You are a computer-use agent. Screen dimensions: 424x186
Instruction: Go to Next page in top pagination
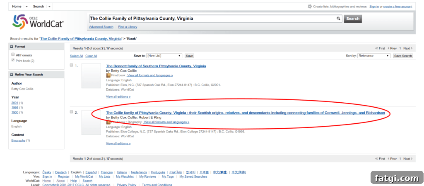(408, 48)
